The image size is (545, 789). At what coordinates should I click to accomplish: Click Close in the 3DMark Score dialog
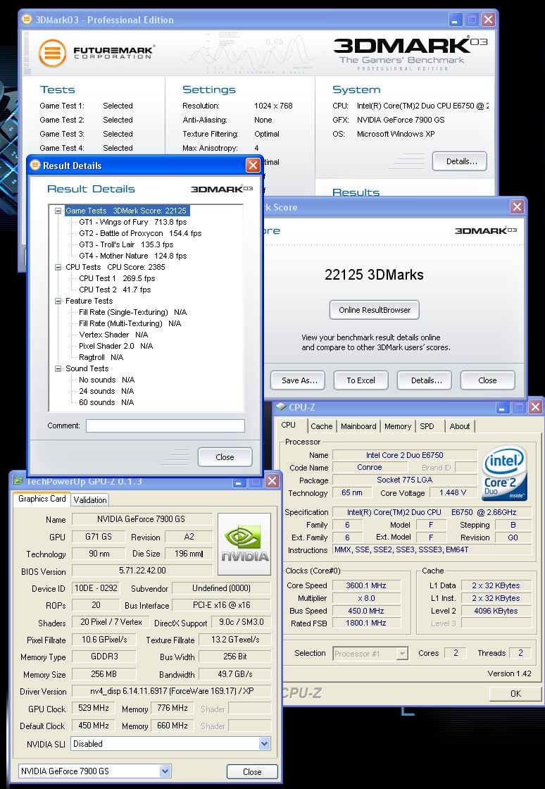[x=488, y=380]
